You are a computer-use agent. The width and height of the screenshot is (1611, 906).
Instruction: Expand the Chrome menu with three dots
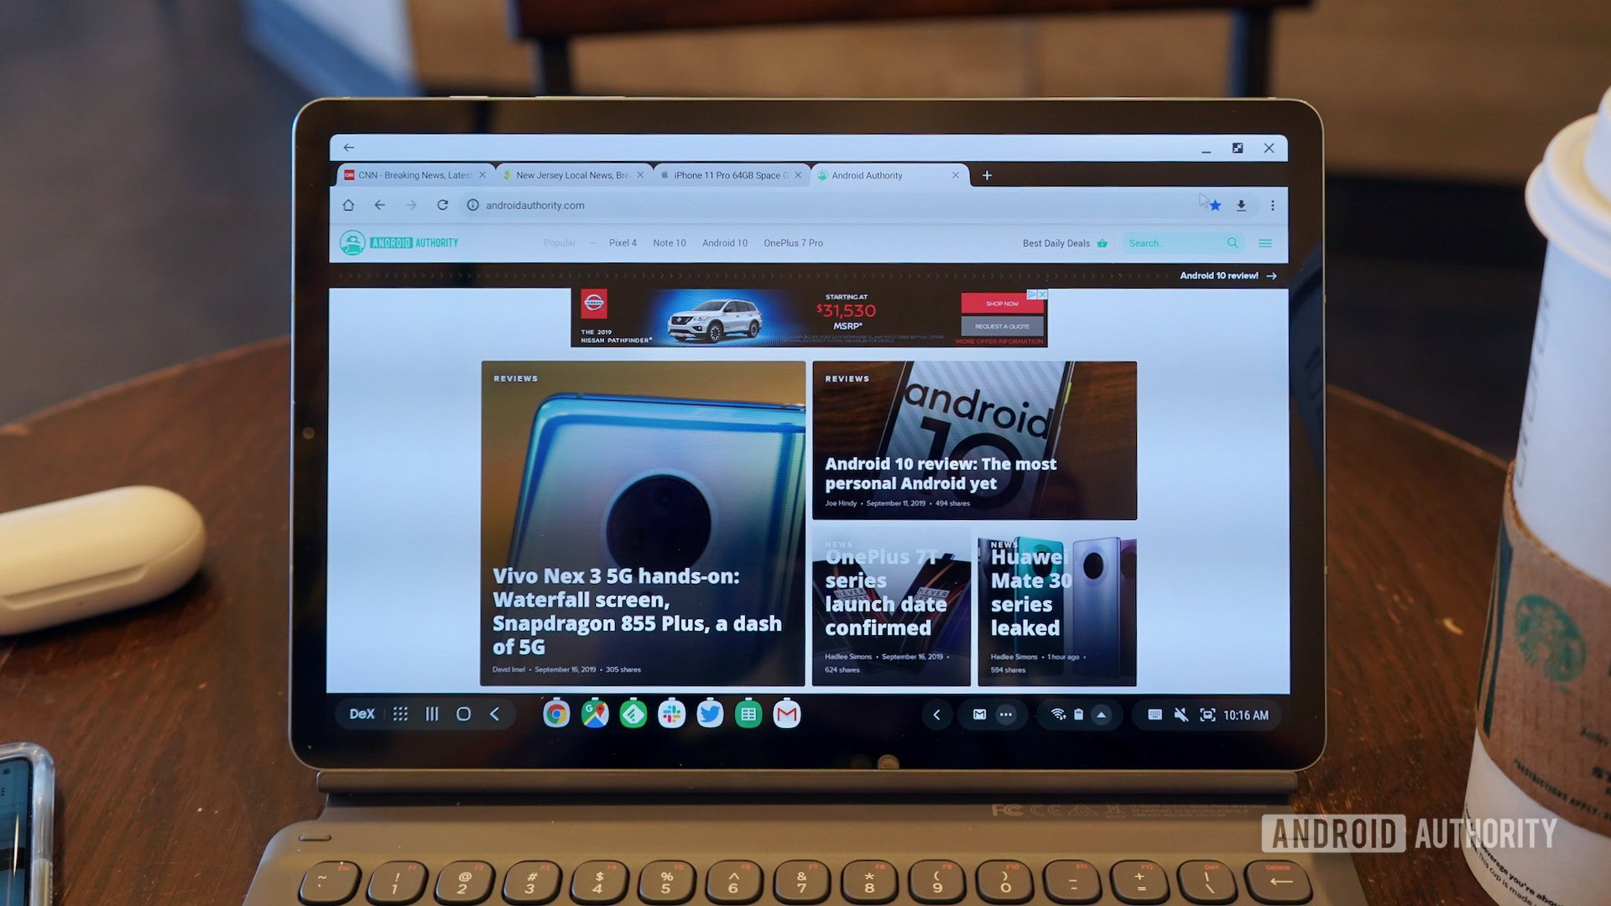(x=1272, y=205)
